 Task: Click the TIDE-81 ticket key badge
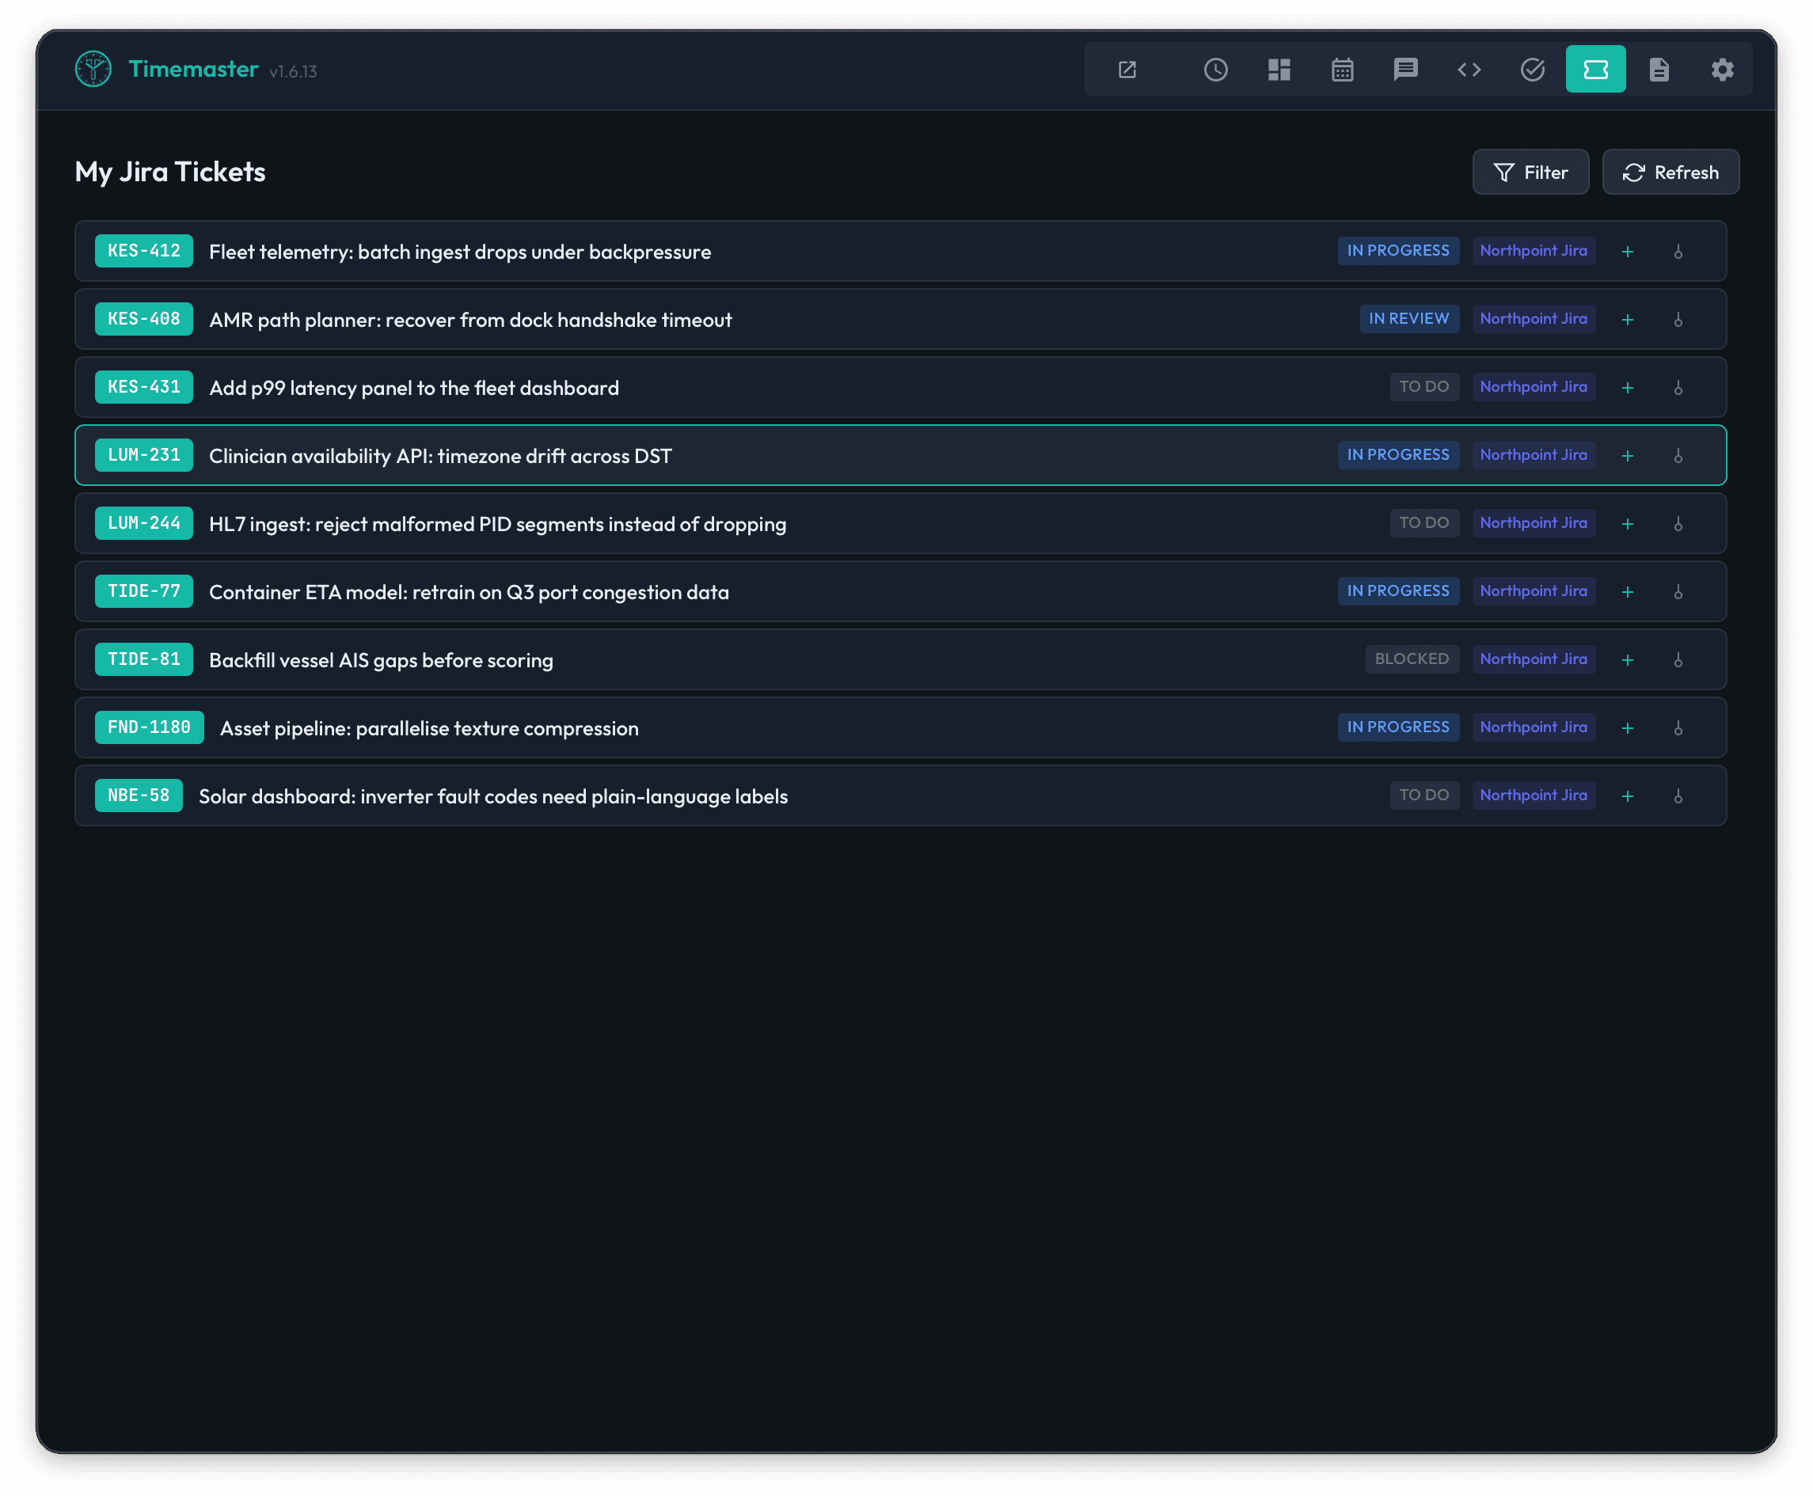click(144, 659)
